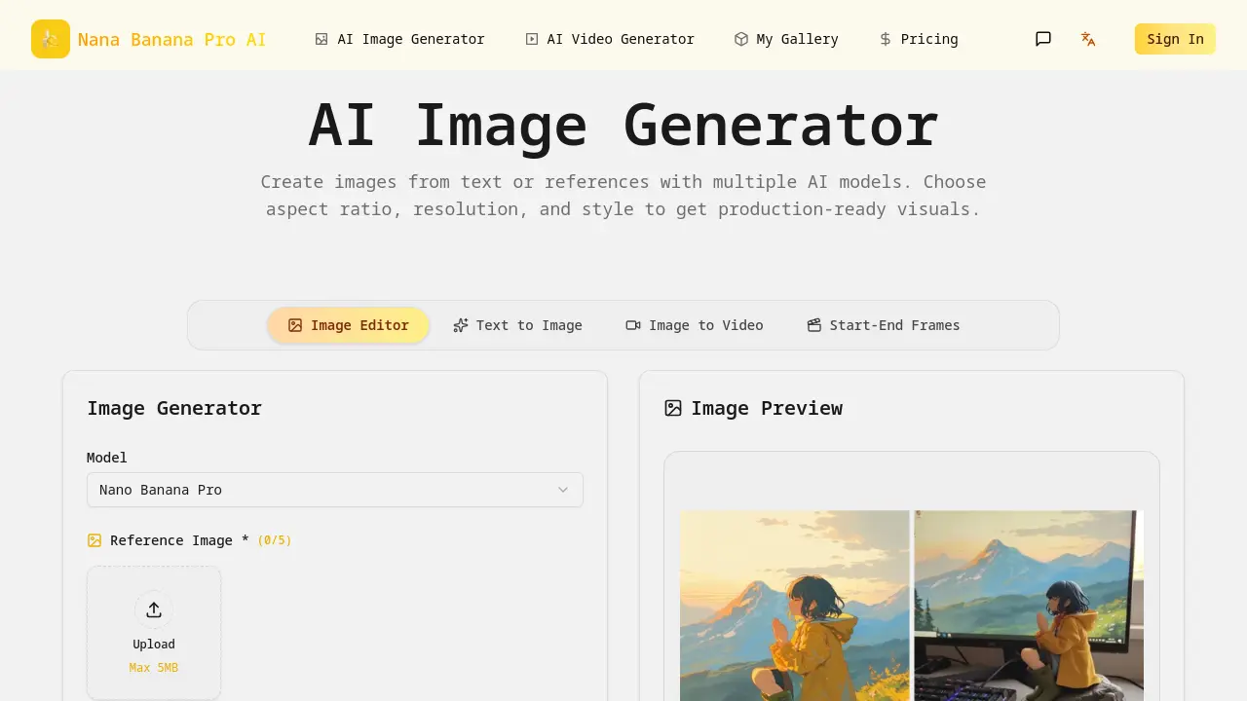Click the "(0/5)" reference counter text
The height and width of the screenshot is (701, 1247).
[275, 540]
